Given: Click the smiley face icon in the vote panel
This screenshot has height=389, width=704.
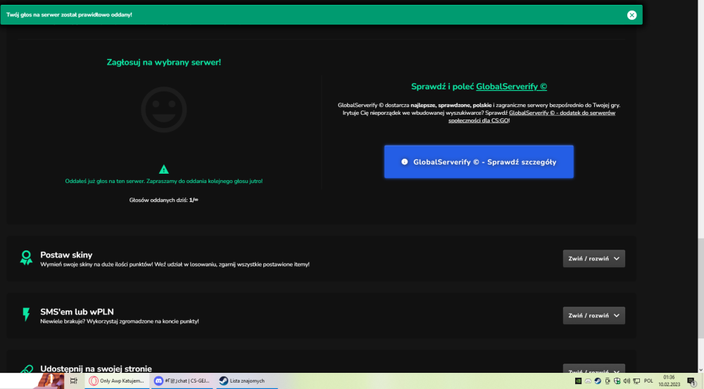Looking at the screenshot, I should coord(164,110).
